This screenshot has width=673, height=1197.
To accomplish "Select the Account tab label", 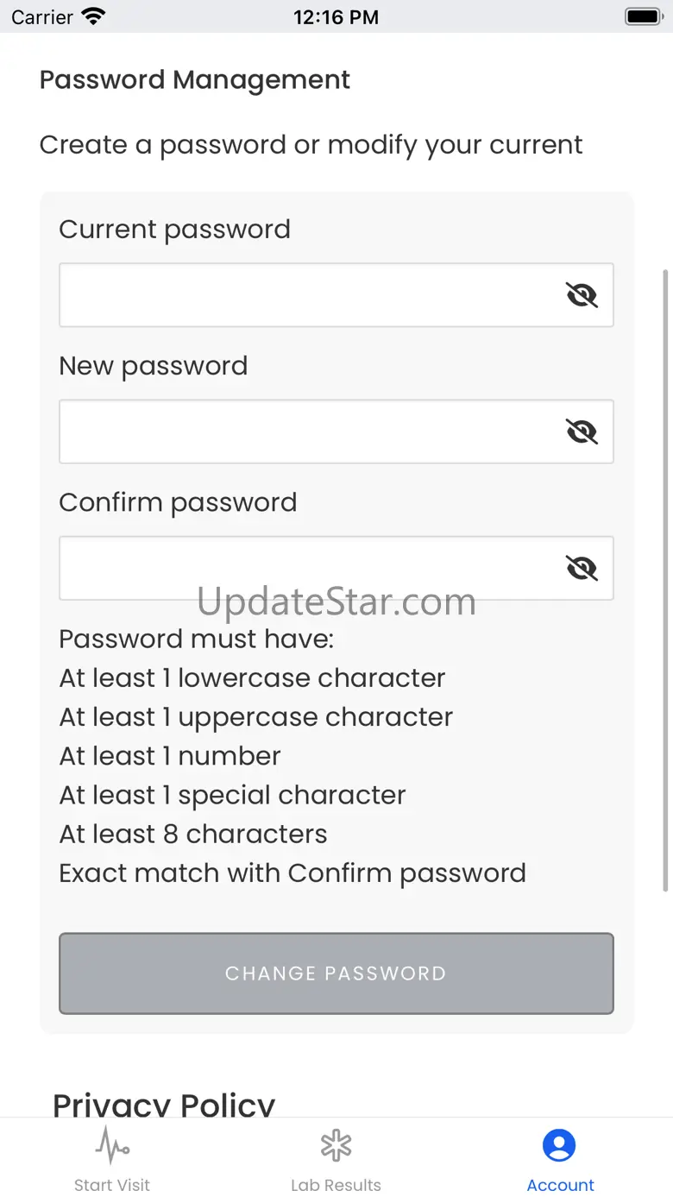I will tap(560, 1185).
